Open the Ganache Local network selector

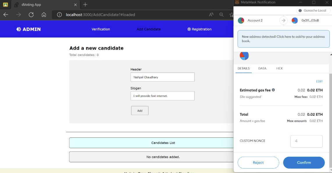pyautogui.click(x=313, y=10)
